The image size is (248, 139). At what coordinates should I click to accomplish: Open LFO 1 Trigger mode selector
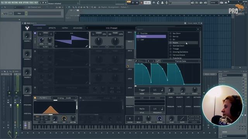tap(142, 90)
